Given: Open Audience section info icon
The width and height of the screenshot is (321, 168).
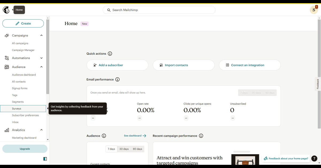Looking at the screenshot, I should (104, 136).
